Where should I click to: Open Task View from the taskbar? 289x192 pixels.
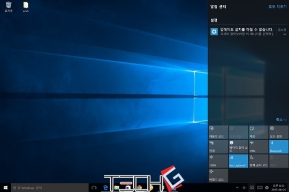94,188
